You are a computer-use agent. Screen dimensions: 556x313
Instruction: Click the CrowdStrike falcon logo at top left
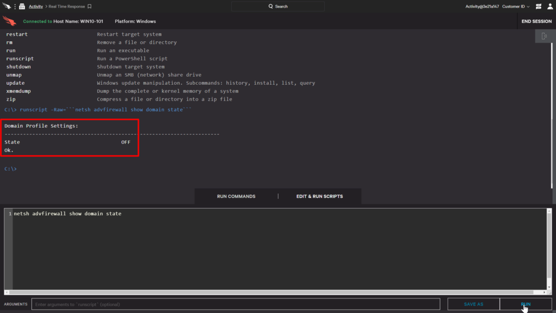coord(7,6)
